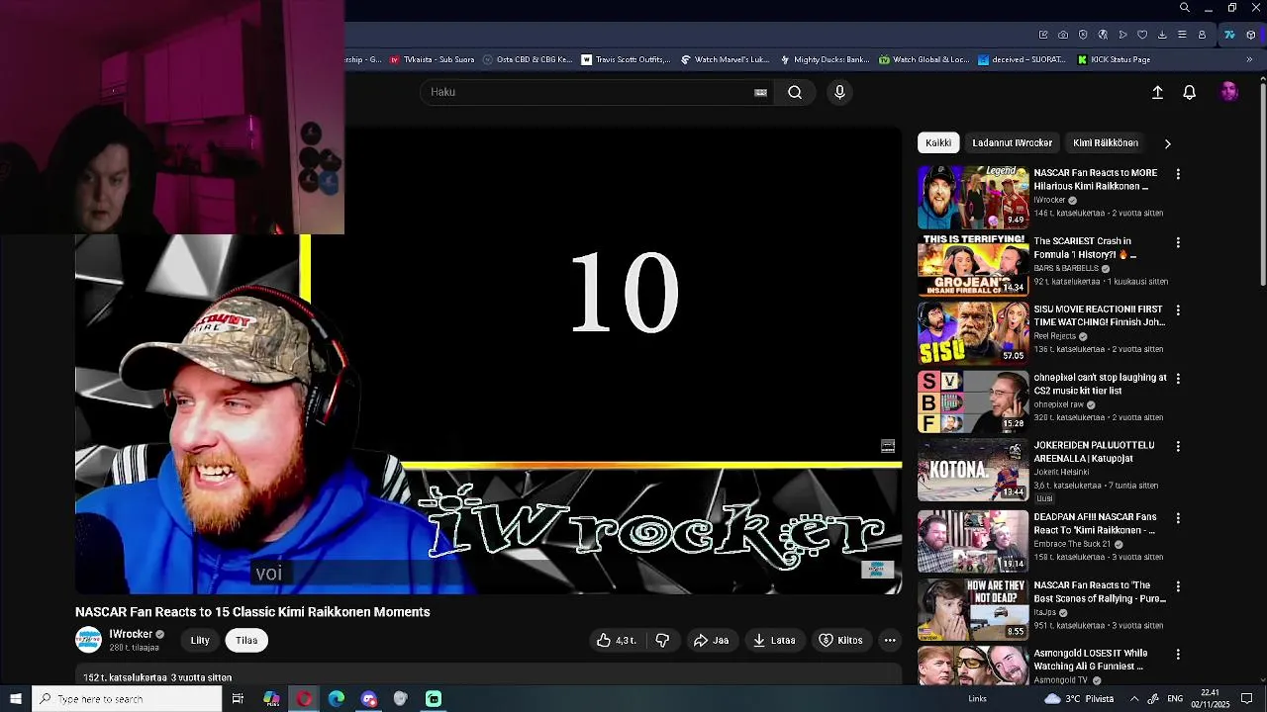The image size is (1267, 712).
Task: Open the KICK Status Page bookmark
Action: [1114, 59]
